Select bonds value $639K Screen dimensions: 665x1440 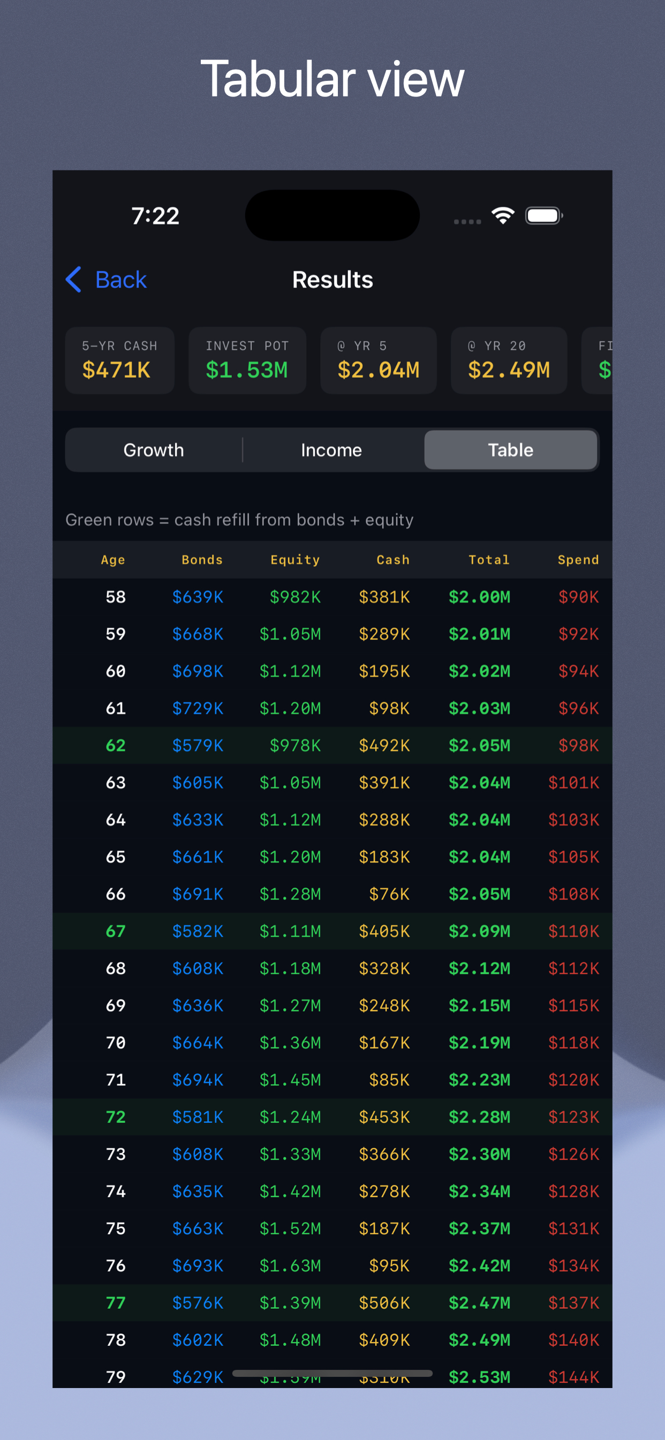[x=198, y=597]
